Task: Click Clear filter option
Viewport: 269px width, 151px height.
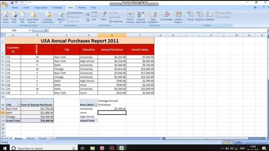Action: [x=113, y=13]
